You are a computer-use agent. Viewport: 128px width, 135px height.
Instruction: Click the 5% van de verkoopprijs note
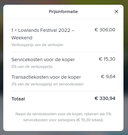[32, 67]
